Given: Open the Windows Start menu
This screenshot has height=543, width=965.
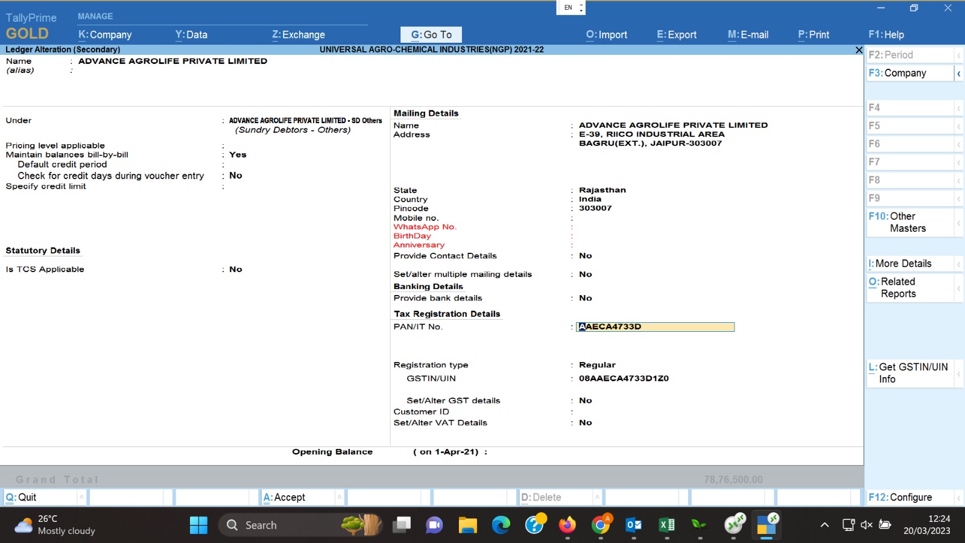Looking at the screenshot, I should coord(198,525).
